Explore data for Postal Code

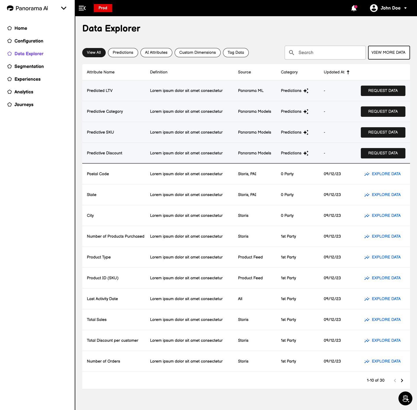pos(383,174)
